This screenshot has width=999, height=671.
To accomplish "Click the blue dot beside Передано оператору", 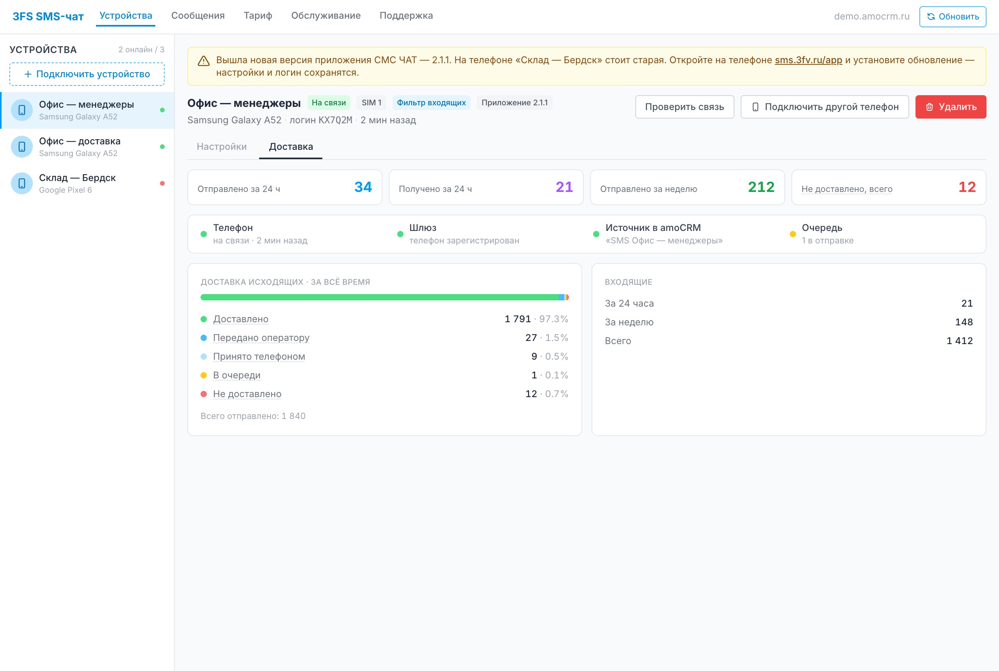I will coord(204,338).
